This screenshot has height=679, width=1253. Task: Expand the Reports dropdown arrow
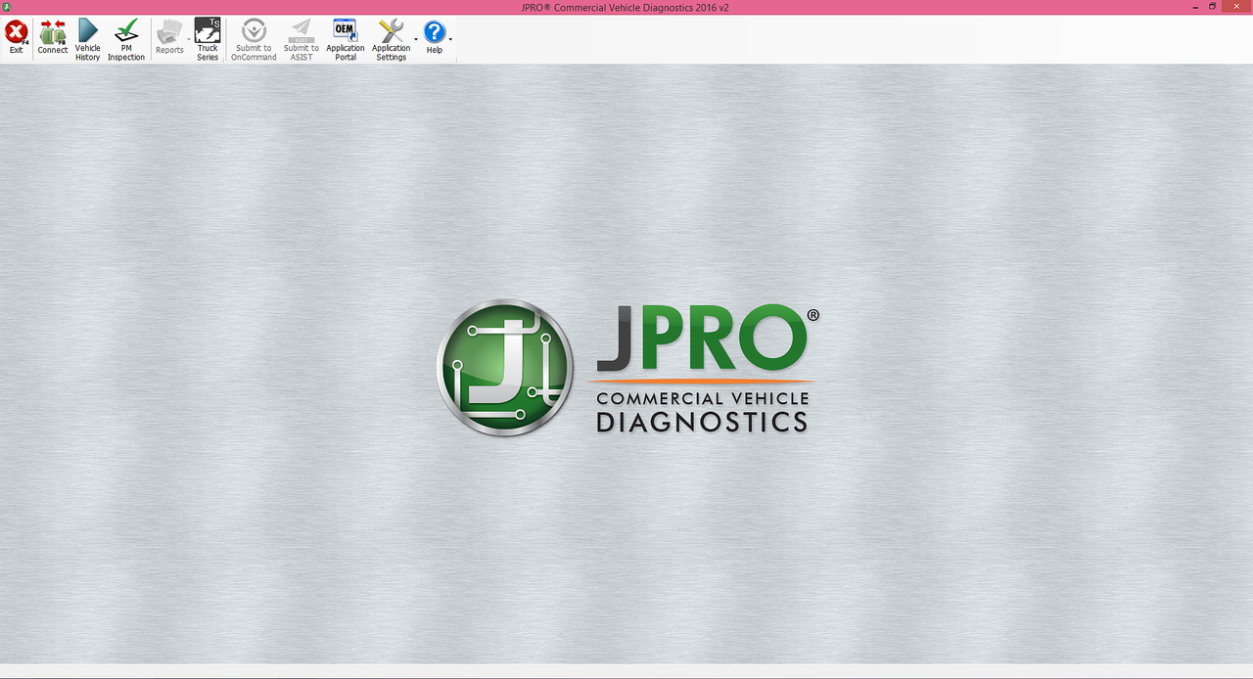(189, 39)
